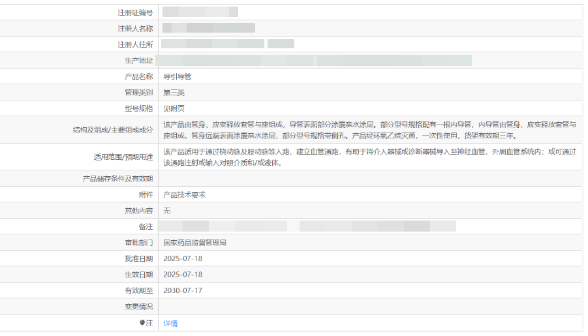Select the 注册证编号 label
This screenshot has height=336, width=588.
click(135, 13)
